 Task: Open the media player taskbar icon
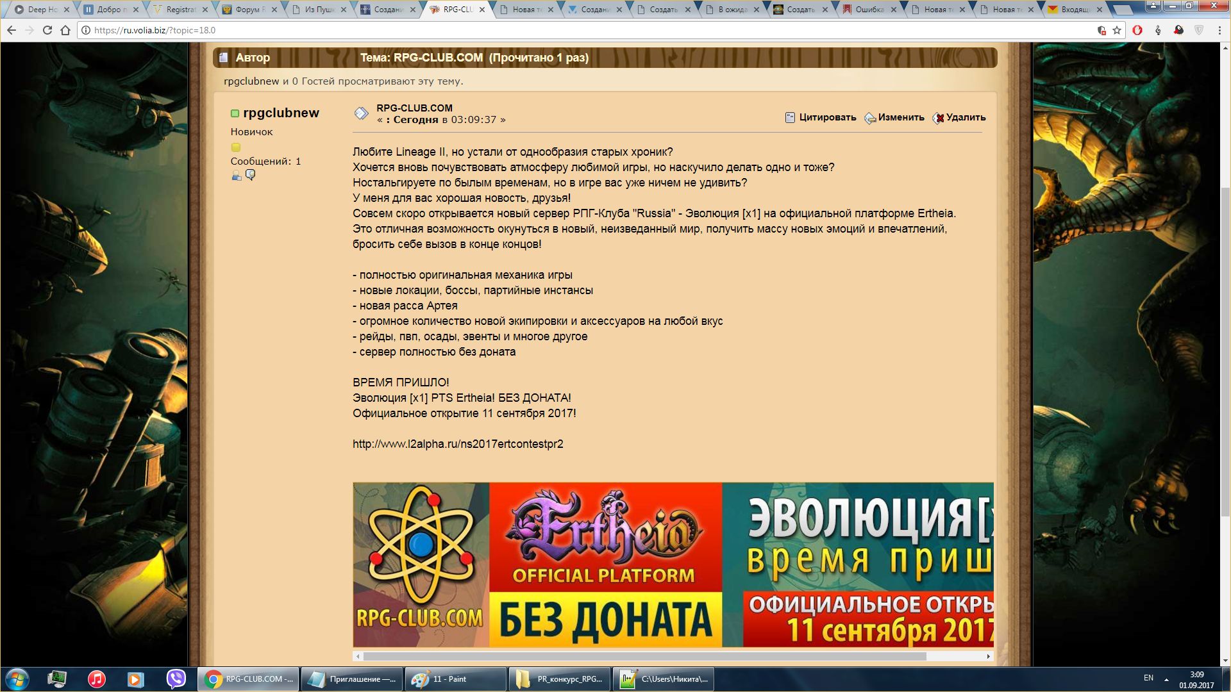pos(135,679)
